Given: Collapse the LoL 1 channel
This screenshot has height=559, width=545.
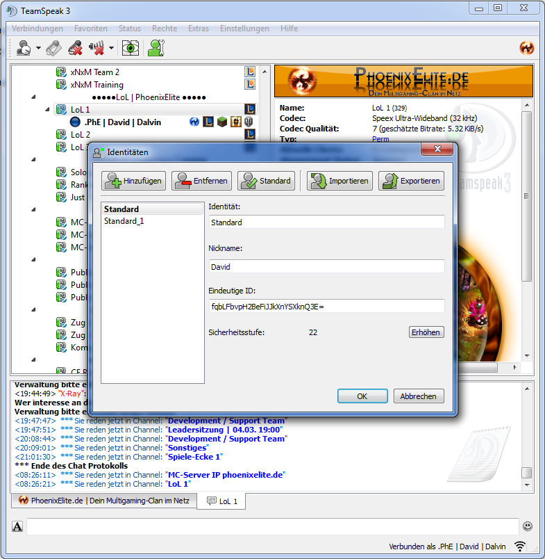Looking at the screenshot, I should coord(47,109).
